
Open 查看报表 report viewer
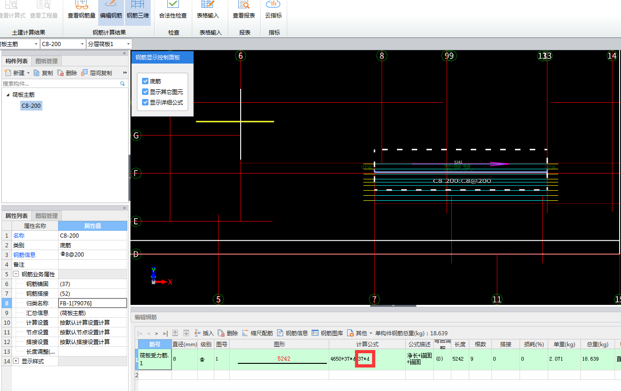(244, 11)
